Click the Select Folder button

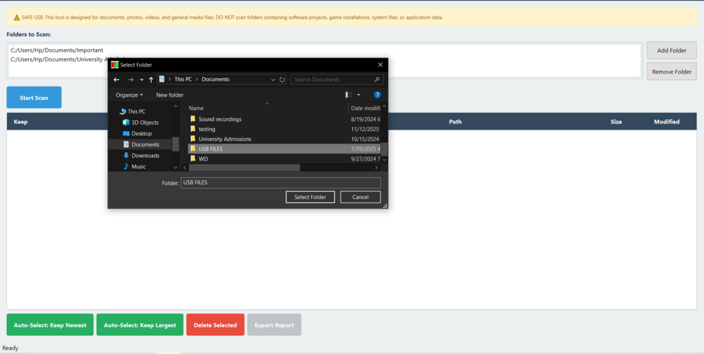pos(310,197)
